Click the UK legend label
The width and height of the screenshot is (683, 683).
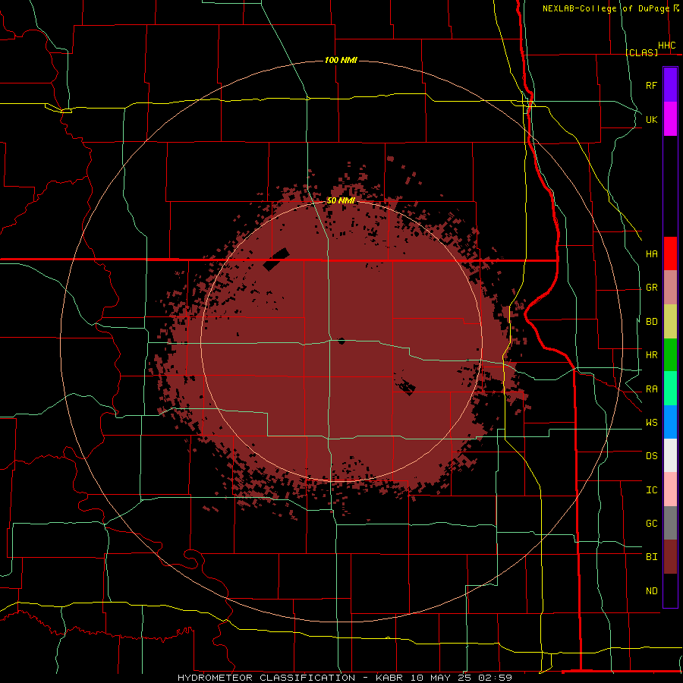point(652,119)
